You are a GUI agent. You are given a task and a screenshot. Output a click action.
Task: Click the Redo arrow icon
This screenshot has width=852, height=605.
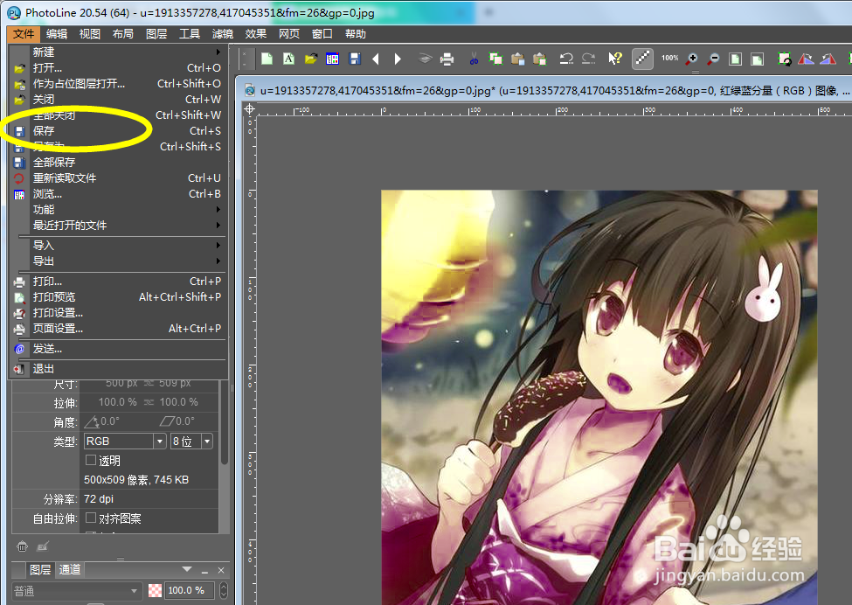[588, 59]
